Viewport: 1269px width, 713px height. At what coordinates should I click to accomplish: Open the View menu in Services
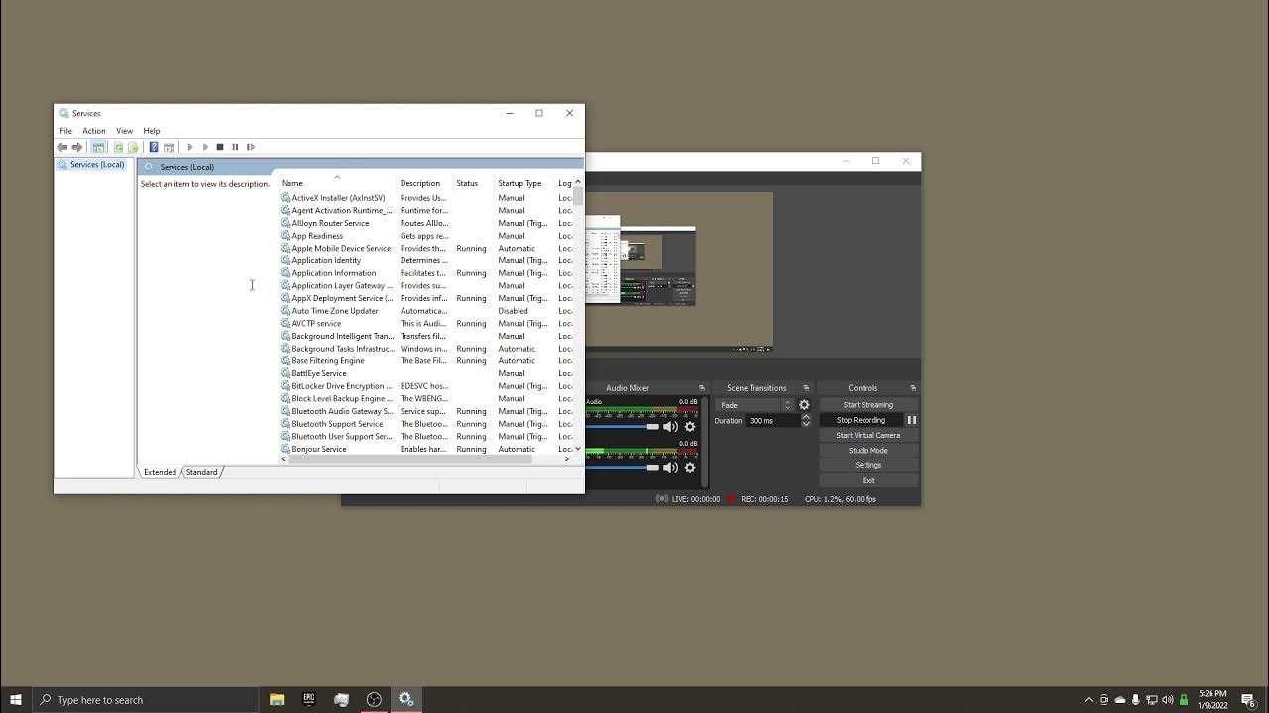tap(124, 131)
